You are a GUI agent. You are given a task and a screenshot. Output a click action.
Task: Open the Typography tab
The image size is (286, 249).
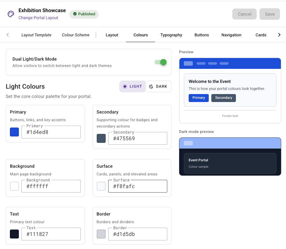171,35
